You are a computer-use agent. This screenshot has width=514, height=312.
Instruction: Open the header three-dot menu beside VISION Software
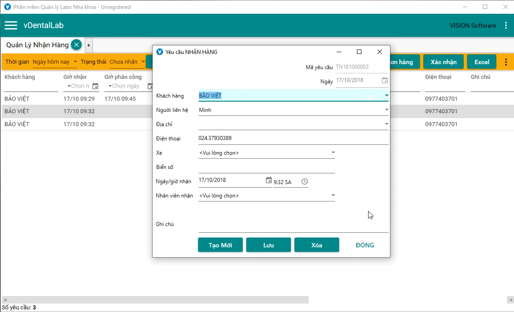[506, 25]
